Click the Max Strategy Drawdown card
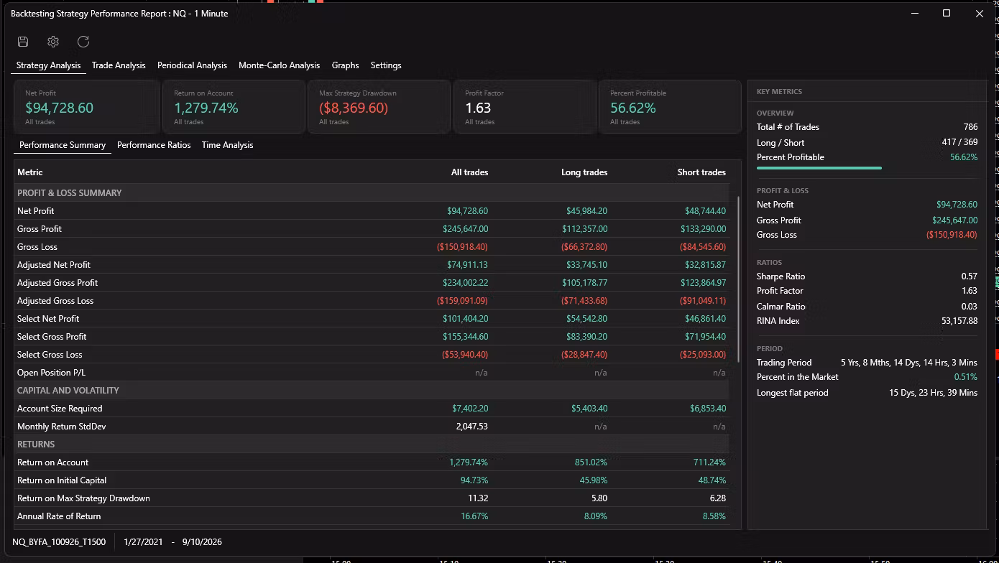999x563 pixels. pos(379,107)
